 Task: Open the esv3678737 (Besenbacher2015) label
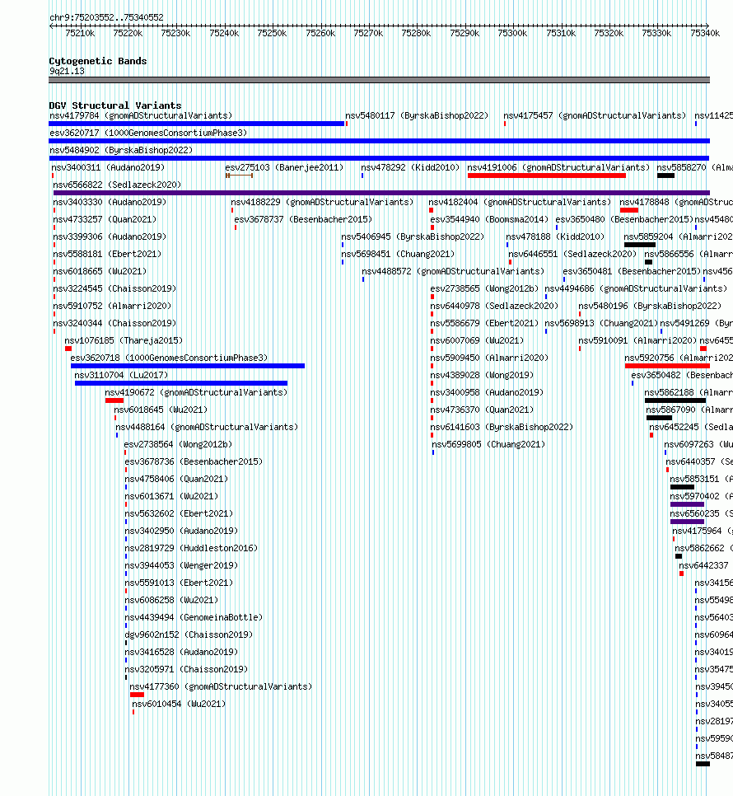point(303,219)
